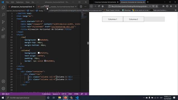Open Power Supply Calculator bookmark
Screen dimensions: 178x100
112,10
